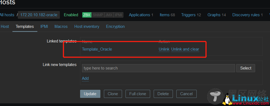This screenshot has height=106, width=270.
Task: Click the Add link under template search
Action: pyautogui.click(x=85, y=78)
